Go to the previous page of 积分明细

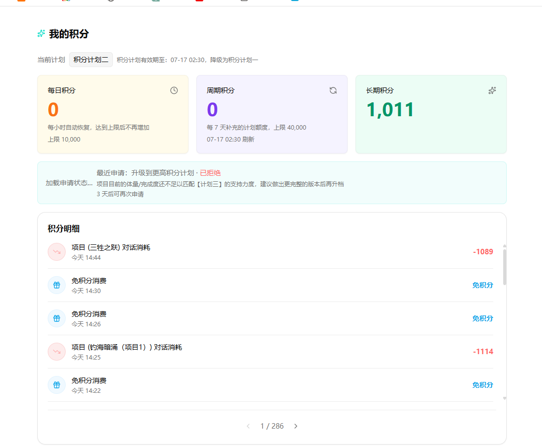(248, 426)
